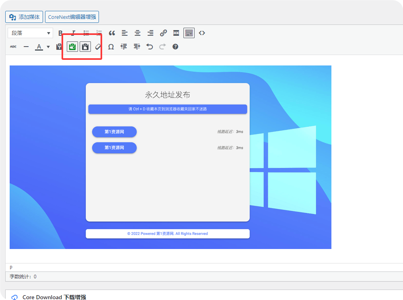The height and width of the screenshot is (300, 403).
Task: Insert a bulleted list
Action: point(86,33)
